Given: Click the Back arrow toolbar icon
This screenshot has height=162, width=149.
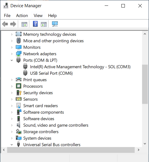Looking at the screenshot, I should [x=5, y=24].
